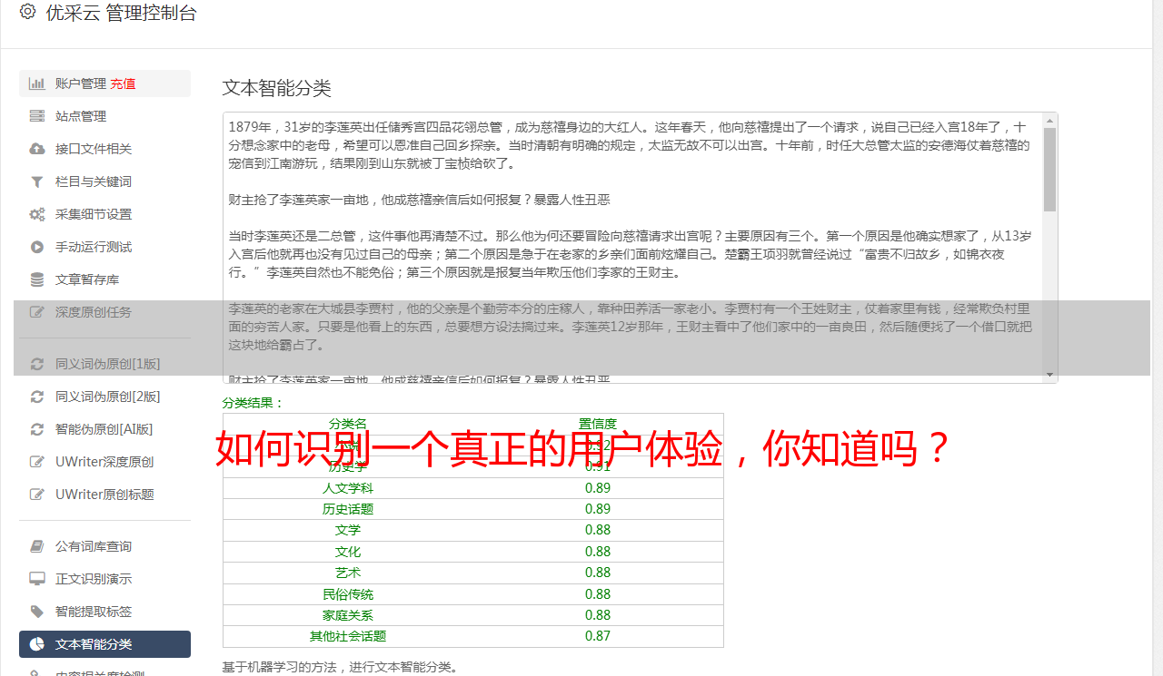The height and width of the screenshot is (676, 1163).
Task: Click the 其他社会话题 category cell
Action: point(348,636)
